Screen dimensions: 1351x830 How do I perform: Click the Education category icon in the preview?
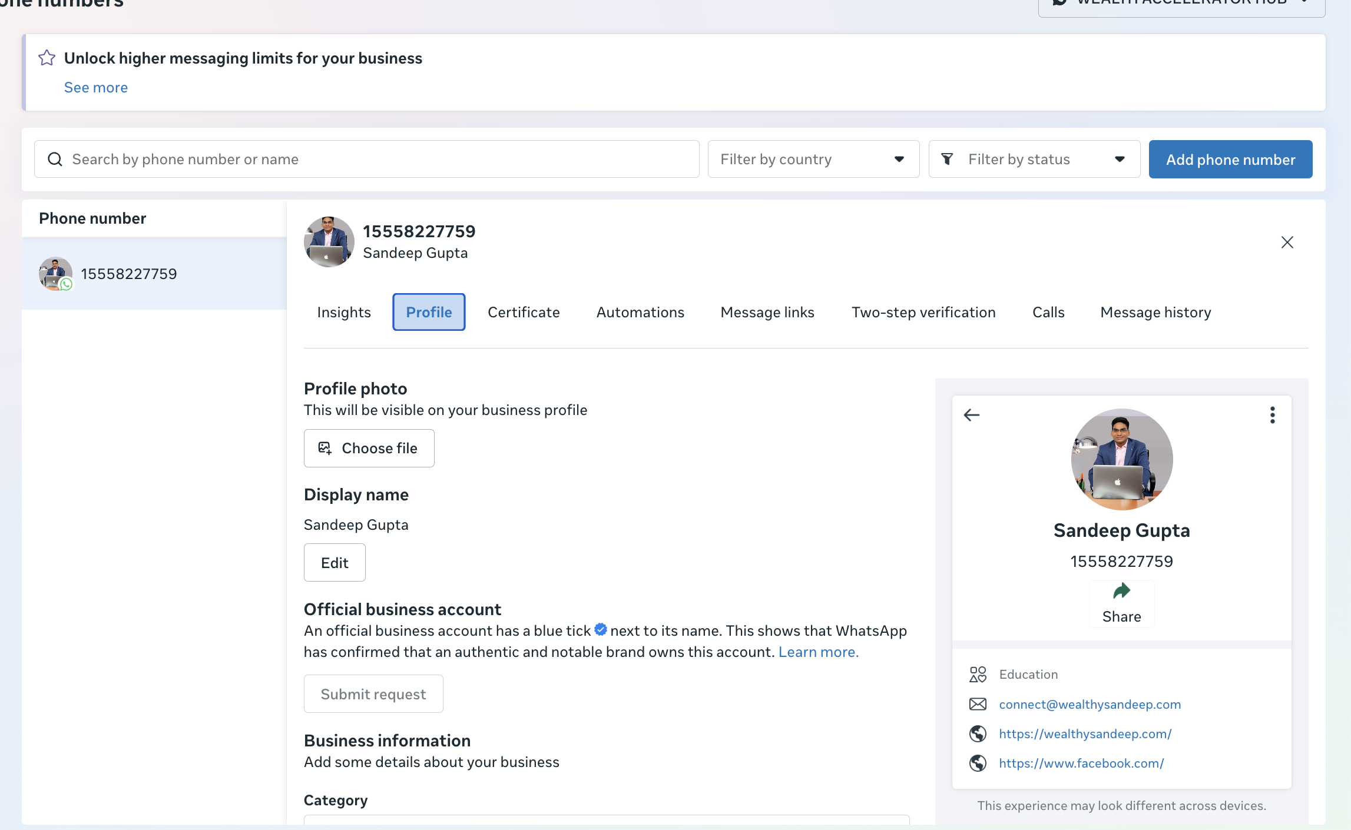[x=978, y=674]
